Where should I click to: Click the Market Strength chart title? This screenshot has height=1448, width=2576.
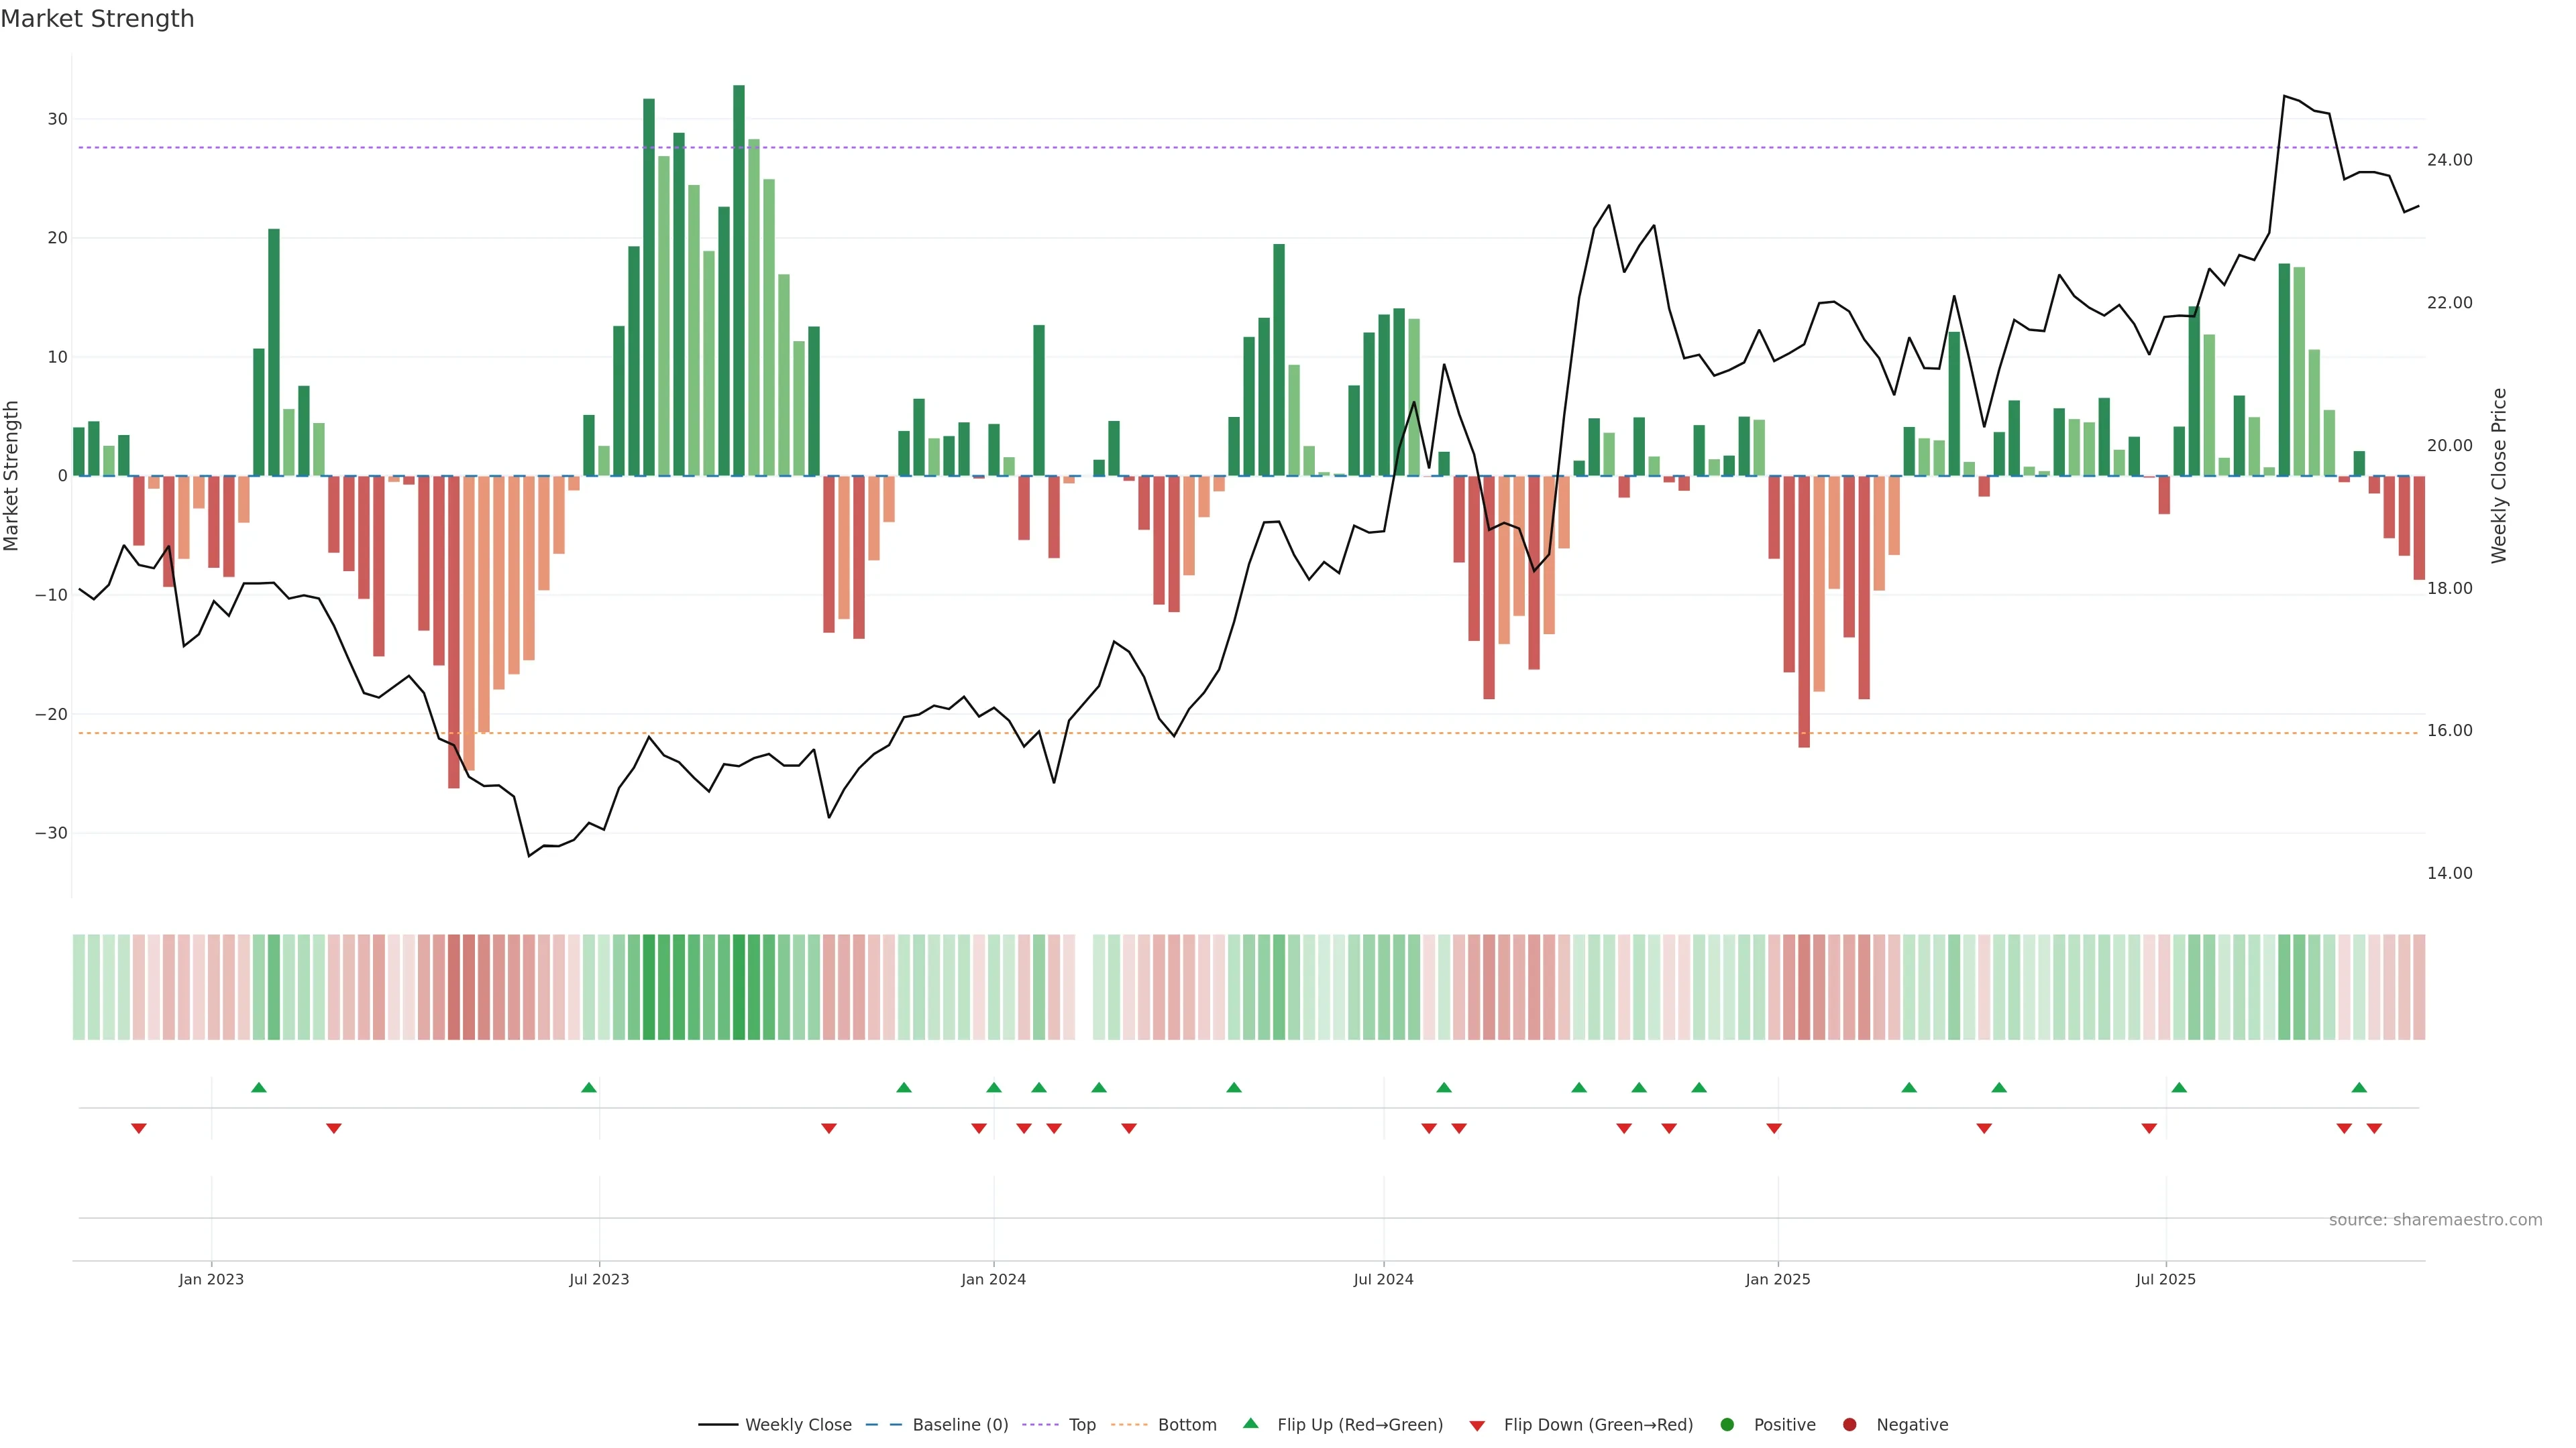click(x=97, y=19)
